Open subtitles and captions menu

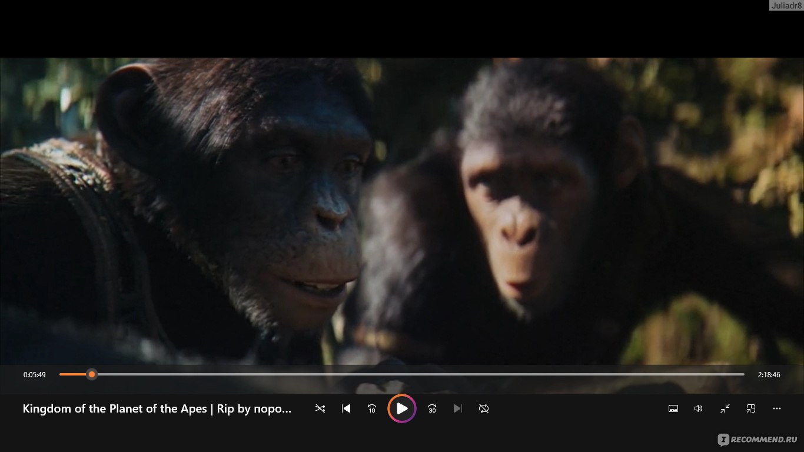[673, 408]
